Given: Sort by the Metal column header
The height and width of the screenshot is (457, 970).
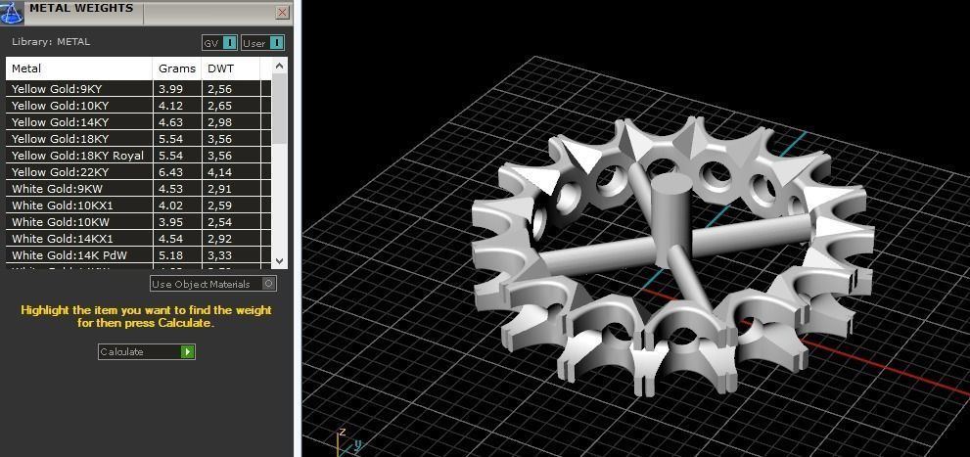Looking at the screenshot, I should [79, 69].
